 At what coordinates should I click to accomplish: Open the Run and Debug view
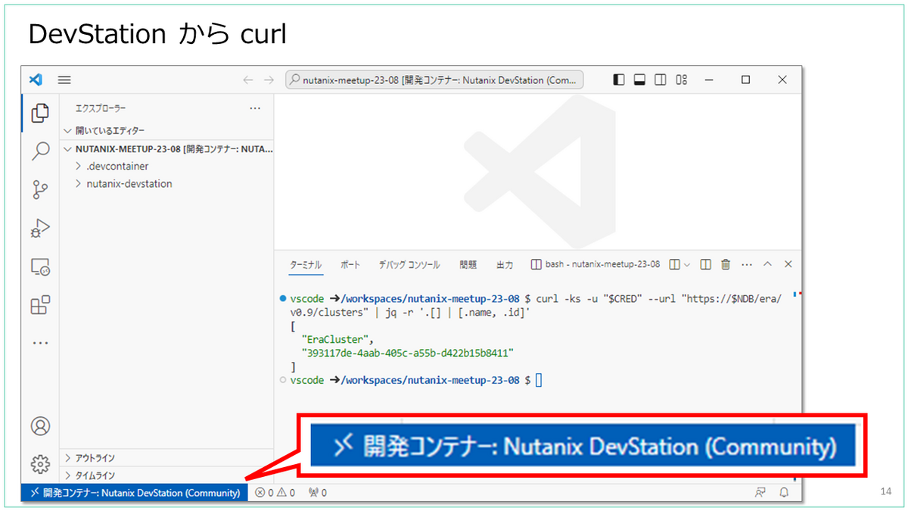pos(39,228)
